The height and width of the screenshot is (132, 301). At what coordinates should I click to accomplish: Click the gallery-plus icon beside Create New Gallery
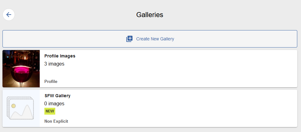pyautogui.click(x=129, y=39)
